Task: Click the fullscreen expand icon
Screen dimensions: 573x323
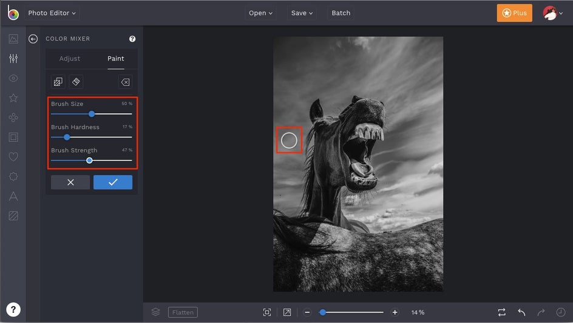Action: 287,312
